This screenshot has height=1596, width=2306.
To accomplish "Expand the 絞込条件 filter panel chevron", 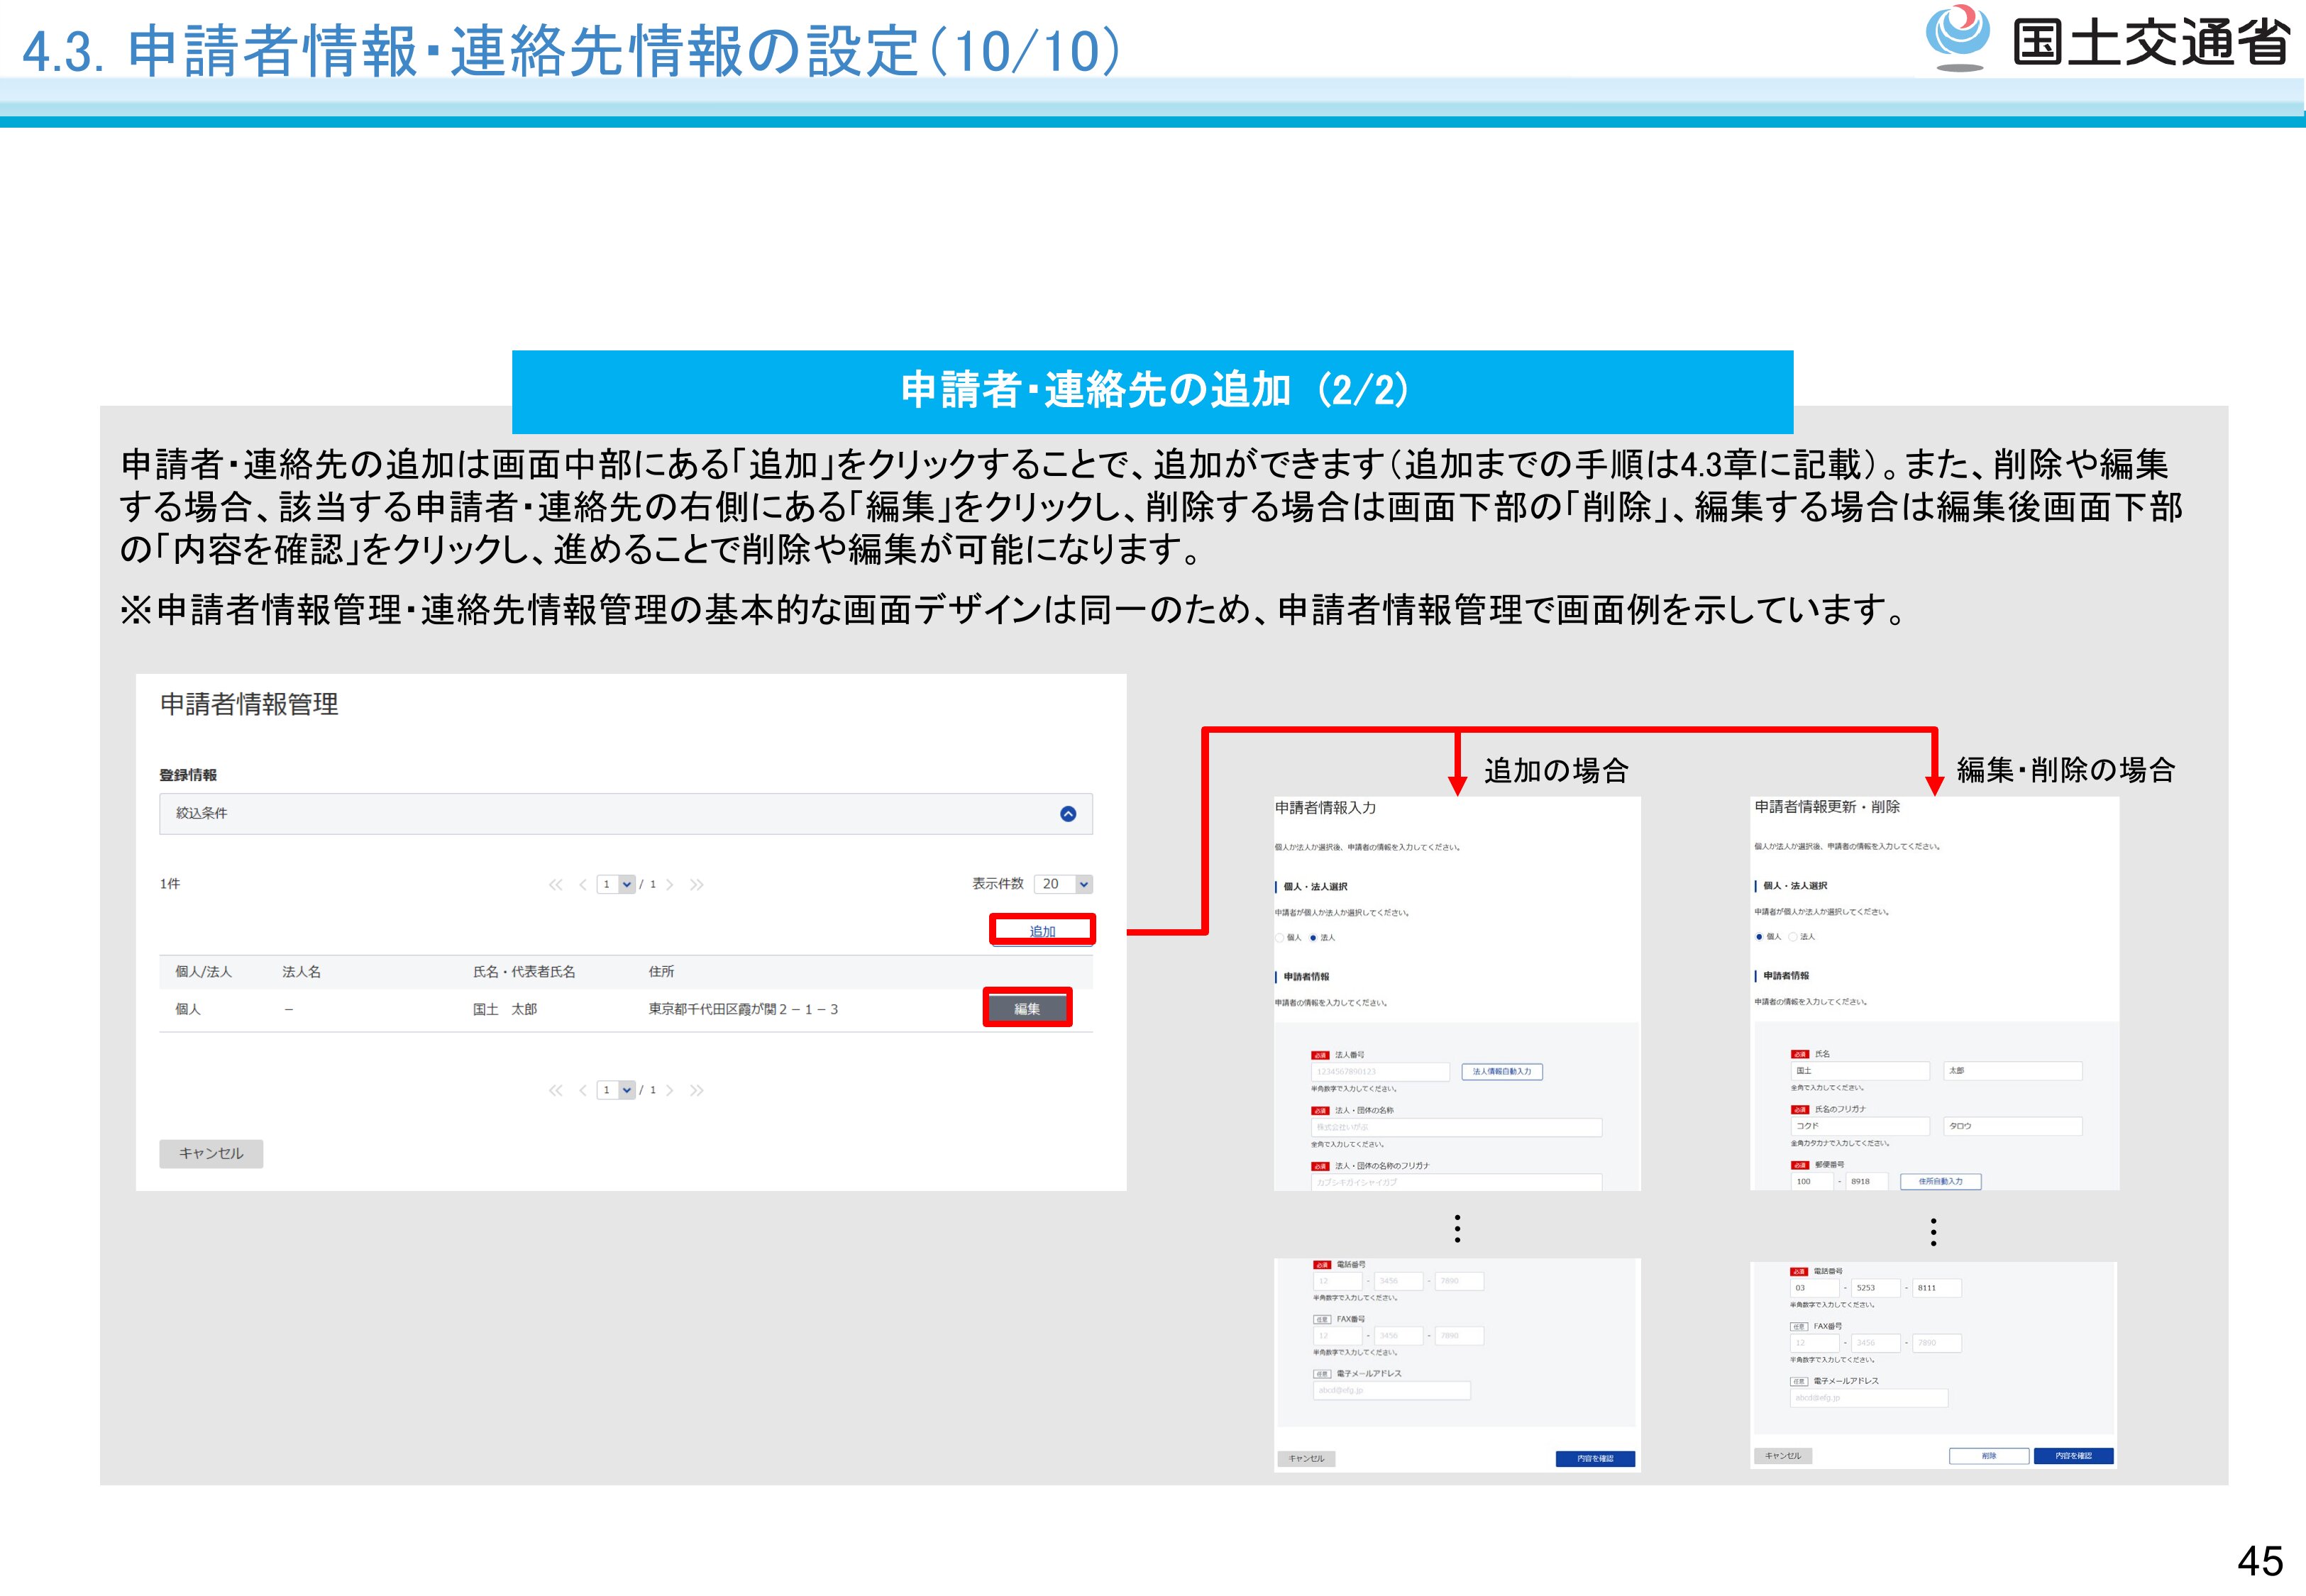I will (1067, 814).
